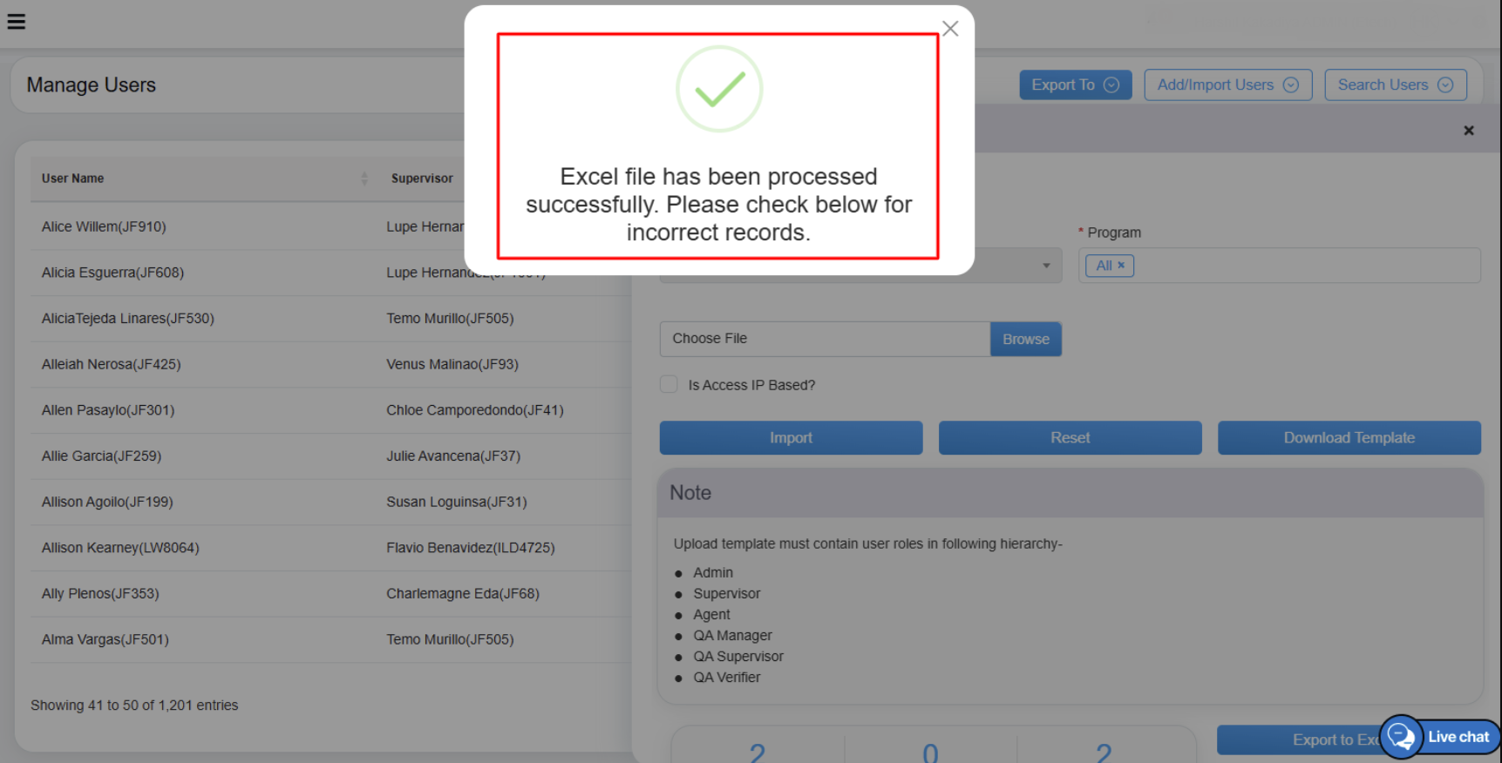Close the success message popup
This screenshot has height=763, width=1502.
(x=950, y=29)
